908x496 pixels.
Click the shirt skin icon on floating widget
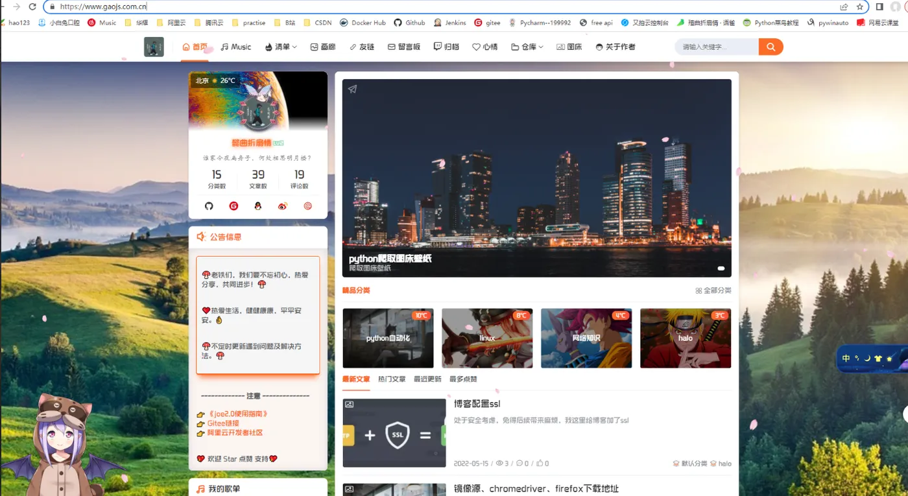click(x=878, y=359)
